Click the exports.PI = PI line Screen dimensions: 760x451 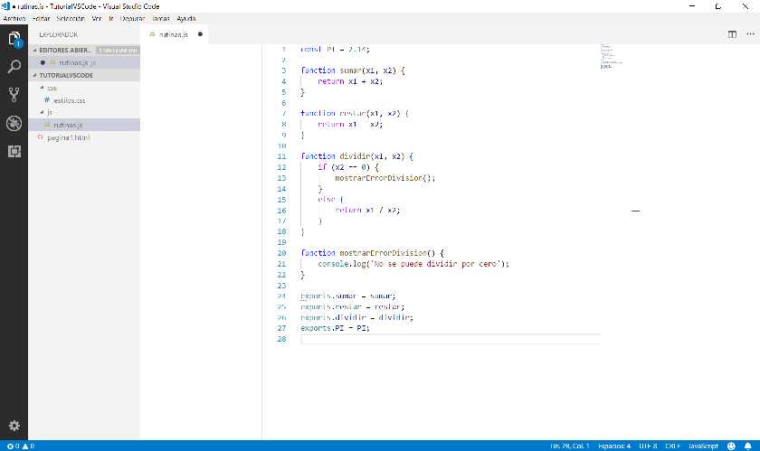pyautogui.click(x=335, y=328)
